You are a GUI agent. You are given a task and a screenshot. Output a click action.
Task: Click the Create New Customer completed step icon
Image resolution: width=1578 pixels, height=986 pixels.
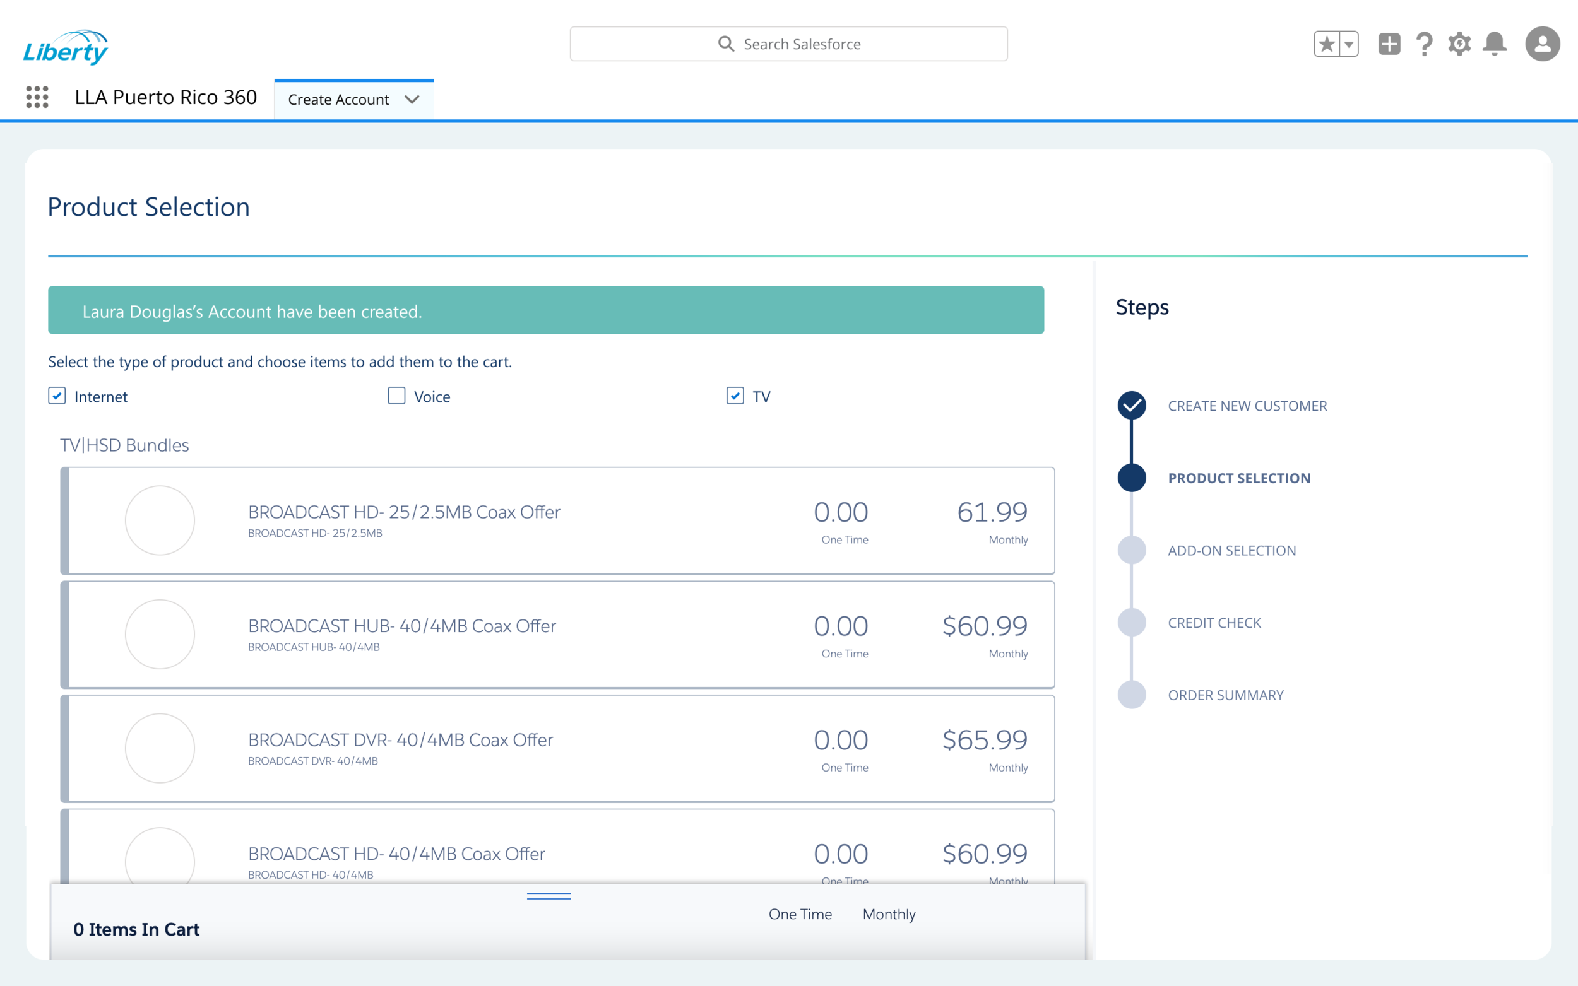click(x=1132, y=406)
